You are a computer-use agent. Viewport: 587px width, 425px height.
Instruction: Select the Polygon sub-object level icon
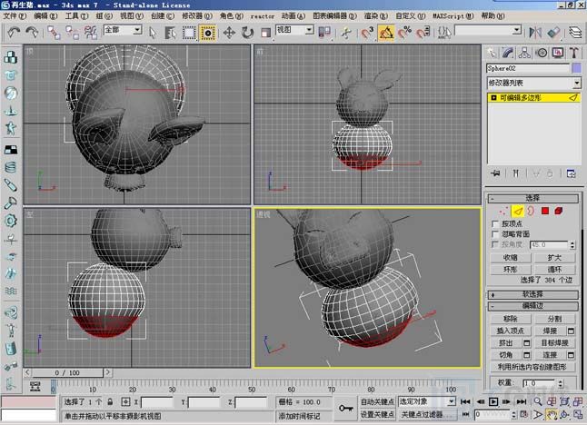tap(545, 212)
